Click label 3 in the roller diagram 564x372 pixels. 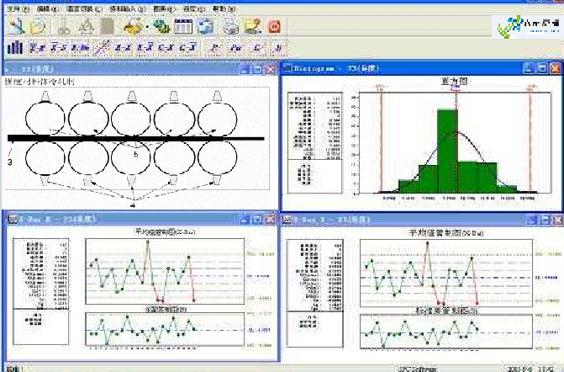pos(10,162)
